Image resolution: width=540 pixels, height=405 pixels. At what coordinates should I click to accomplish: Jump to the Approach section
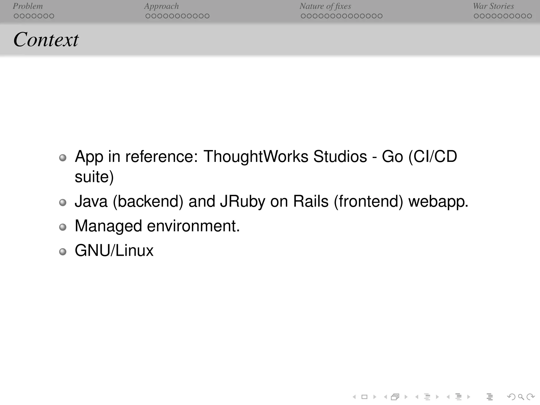161,6
